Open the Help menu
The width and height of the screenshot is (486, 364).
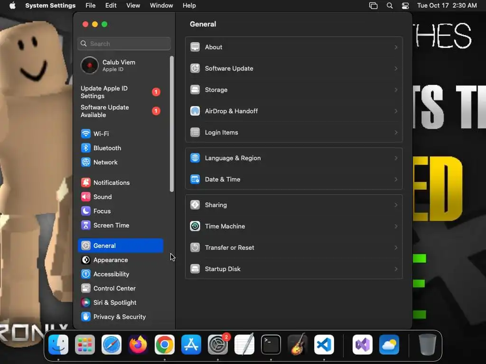pos(189,6)
